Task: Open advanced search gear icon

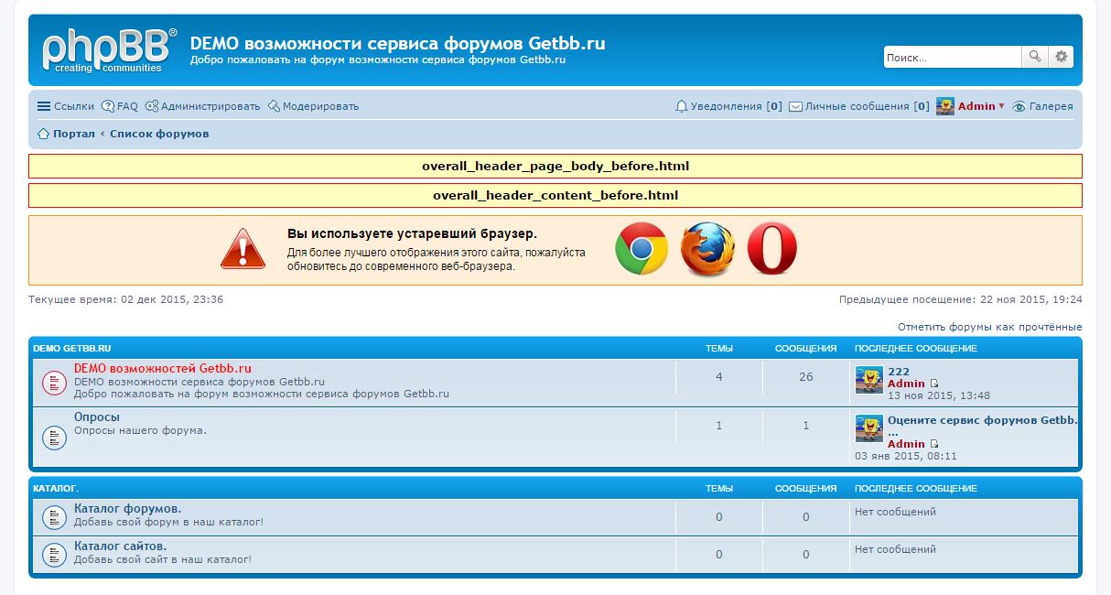Action: (1061, 57)
